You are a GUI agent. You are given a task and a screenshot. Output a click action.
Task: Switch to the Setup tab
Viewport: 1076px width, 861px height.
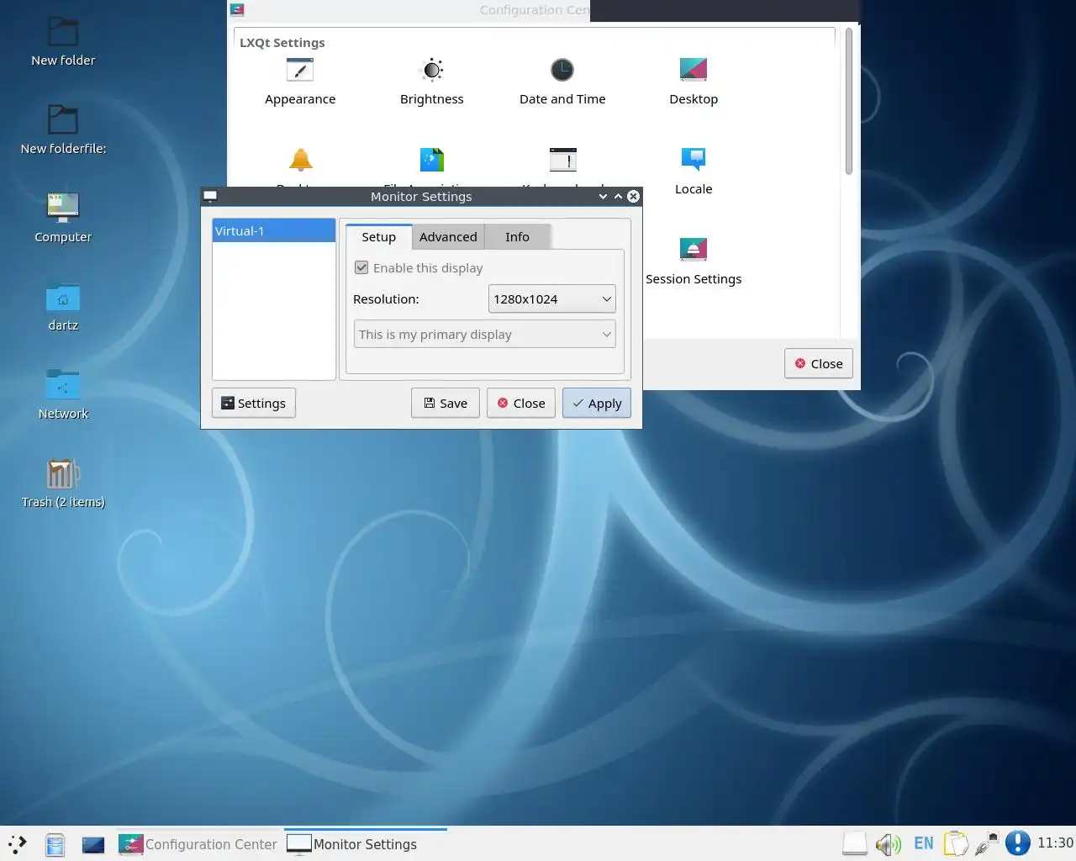point(378,237)
